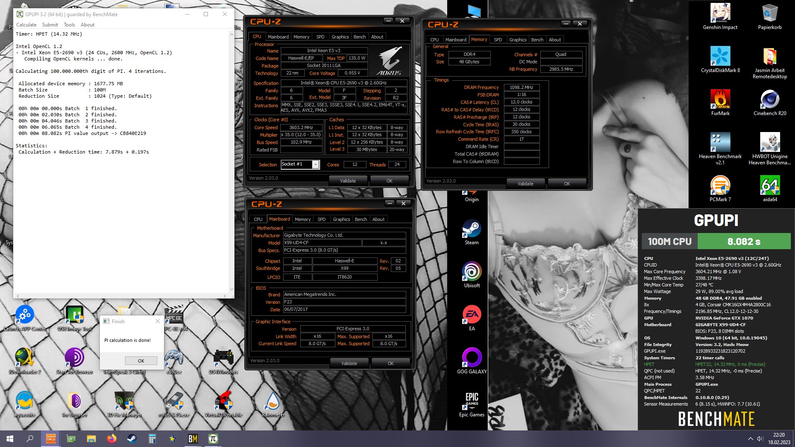
Task: Launch aquasuite desktop icon
Action: tap(25, 404)
